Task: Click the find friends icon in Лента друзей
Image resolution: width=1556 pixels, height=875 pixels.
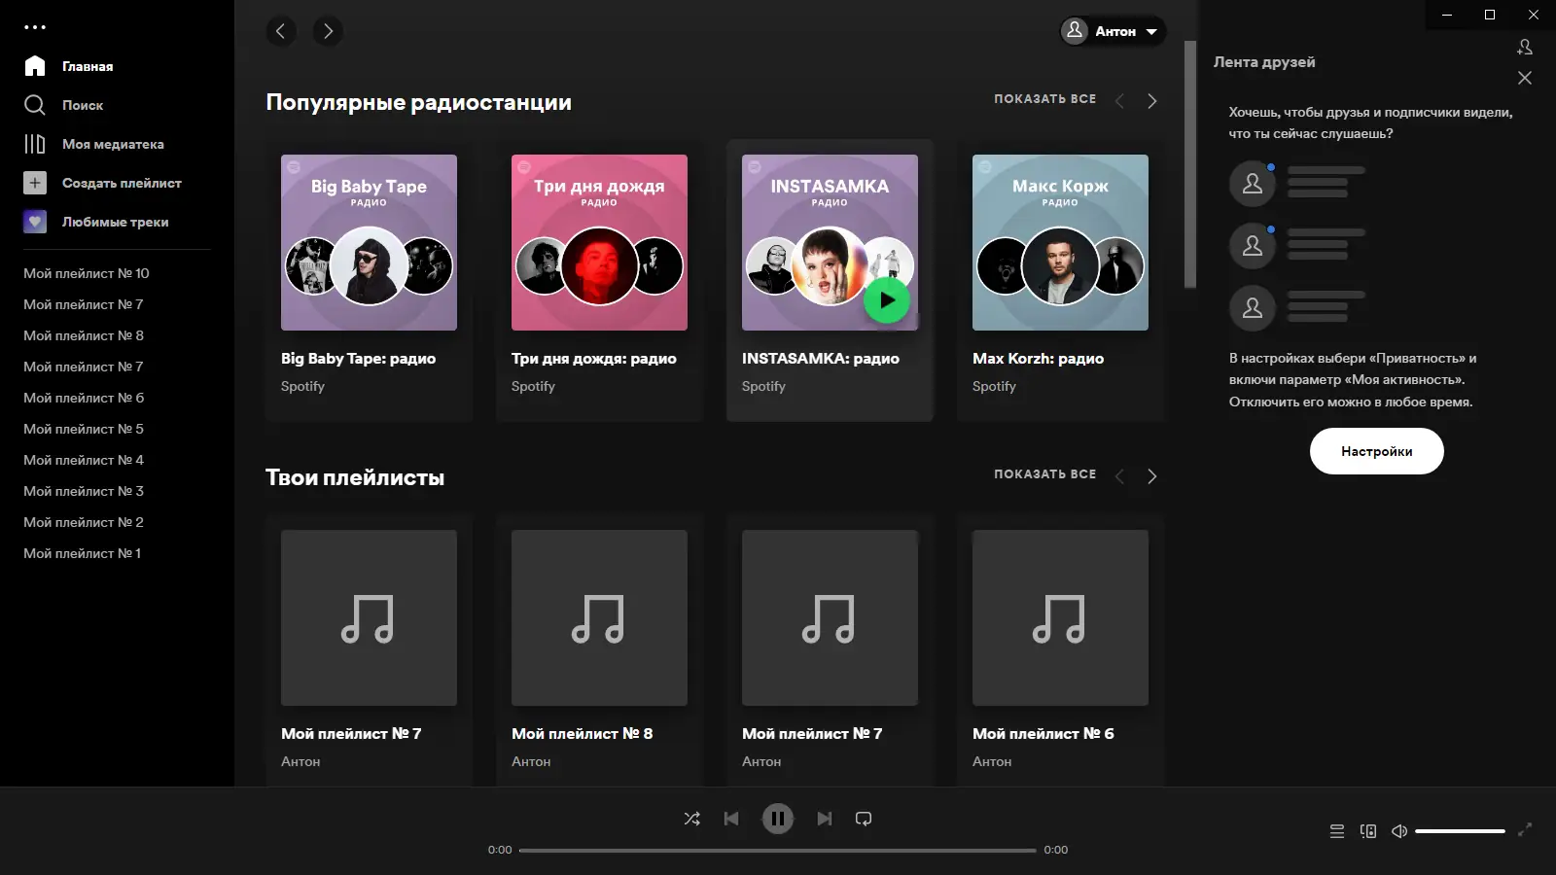Action: 1525,47
